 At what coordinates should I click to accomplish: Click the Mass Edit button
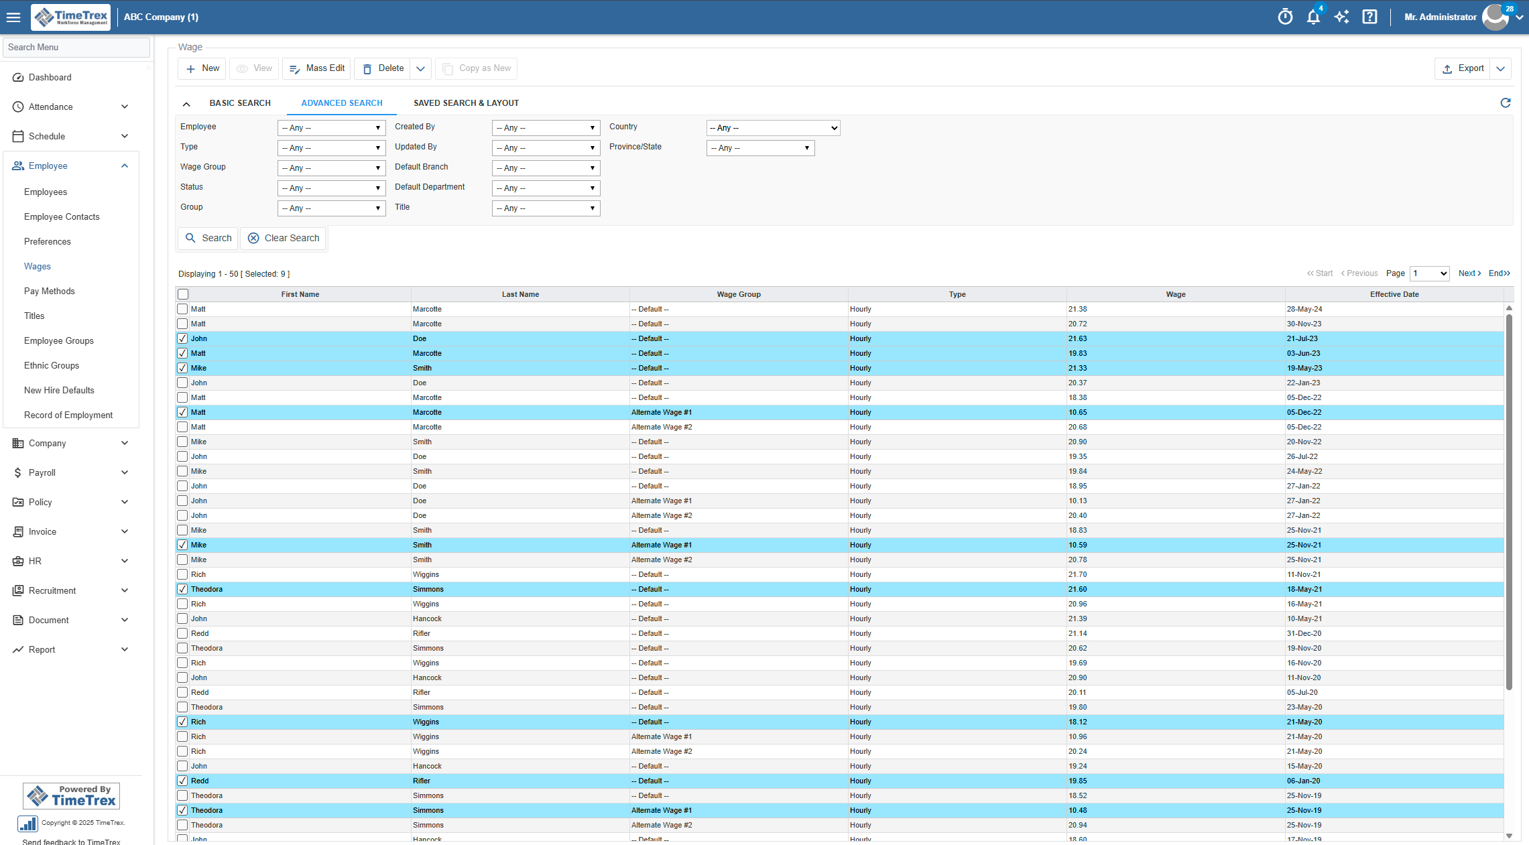pos(316,68)
